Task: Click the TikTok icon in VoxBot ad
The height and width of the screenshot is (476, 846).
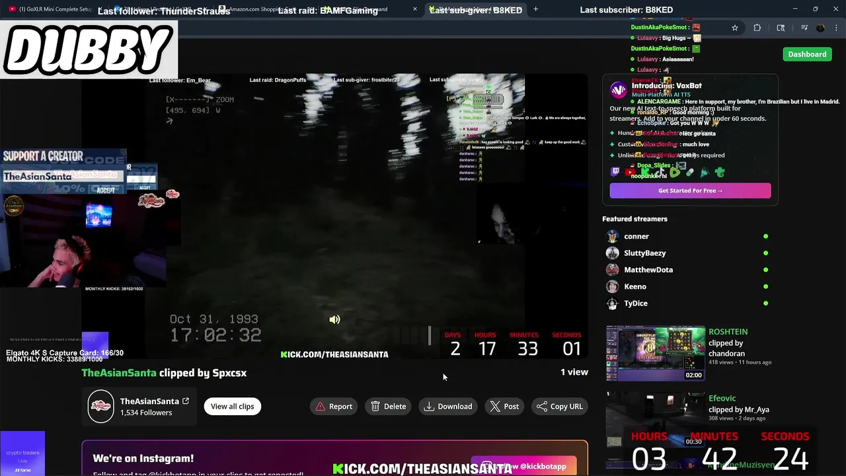Action: pos(660,172)
